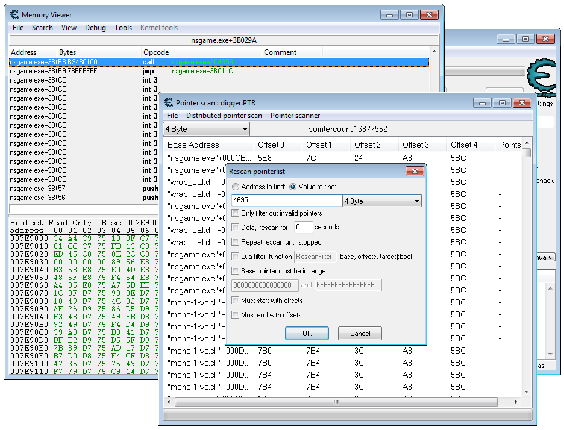Screen dimensions: 564x430
Task: Close the Memory Viewer window
Action: 428,14
